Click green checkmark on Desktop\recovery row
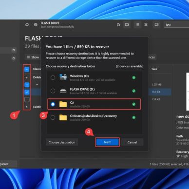The width and height of the screenshot is (189, 189). point(134,117)
